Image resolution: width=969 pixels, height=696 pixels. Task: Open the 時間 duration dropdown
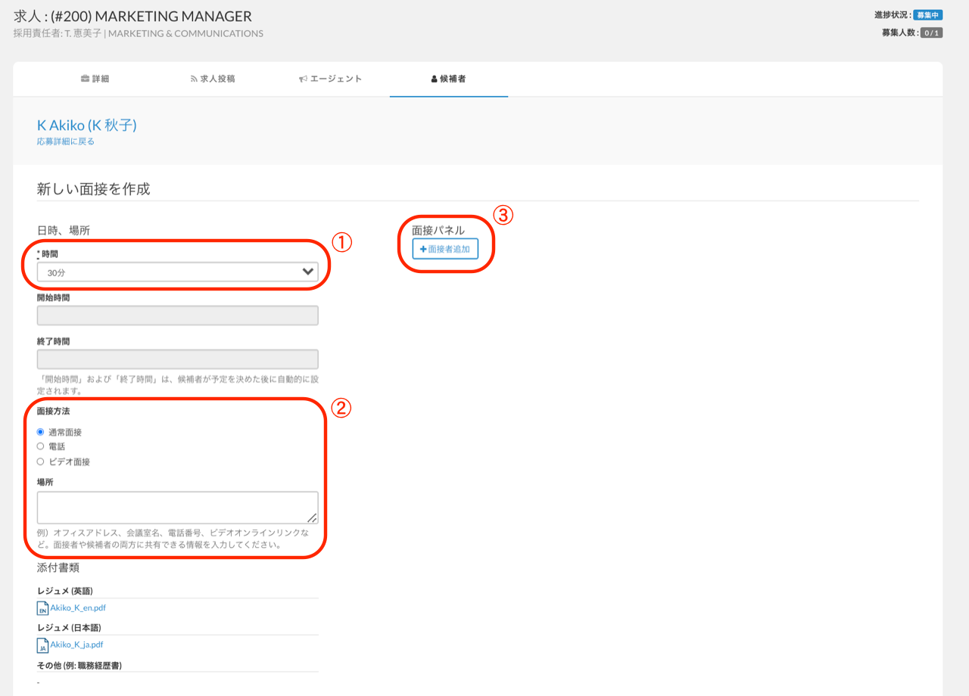(177, 272)
